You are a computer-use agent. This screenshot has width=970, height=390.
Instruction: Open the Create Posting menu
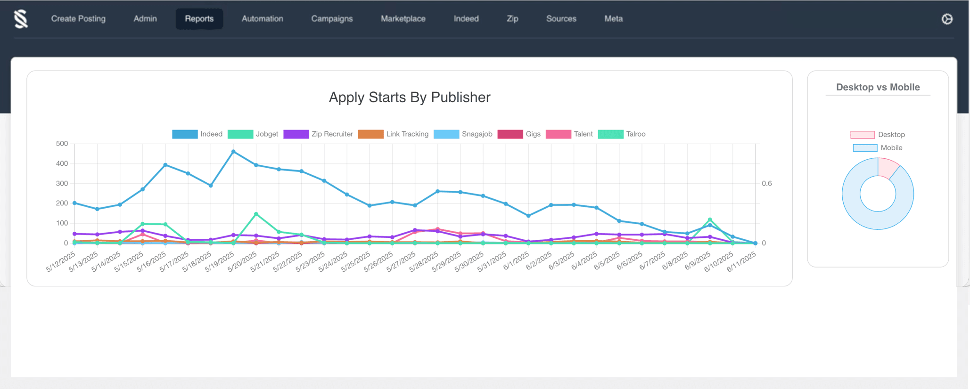click(x=78, y=19)
